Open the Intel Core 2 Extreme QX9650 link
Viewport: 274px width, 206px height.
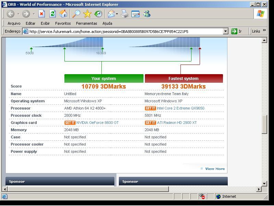180,108
